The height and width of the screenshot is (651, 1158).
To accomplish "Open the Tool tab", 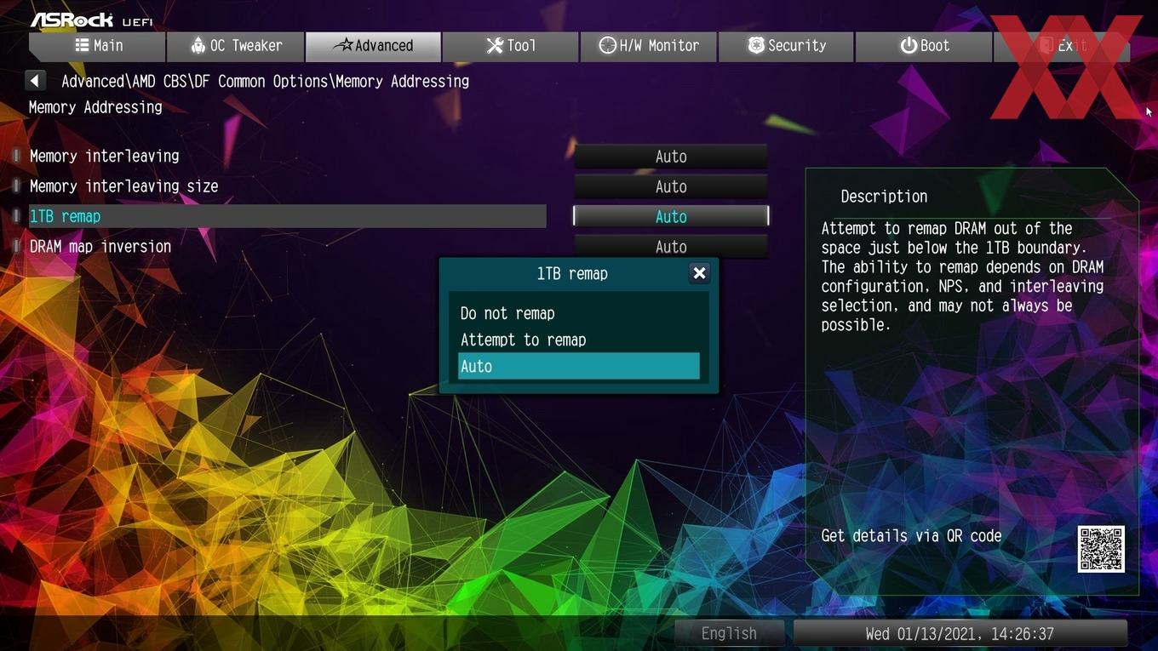I will [x=511, y=46].
